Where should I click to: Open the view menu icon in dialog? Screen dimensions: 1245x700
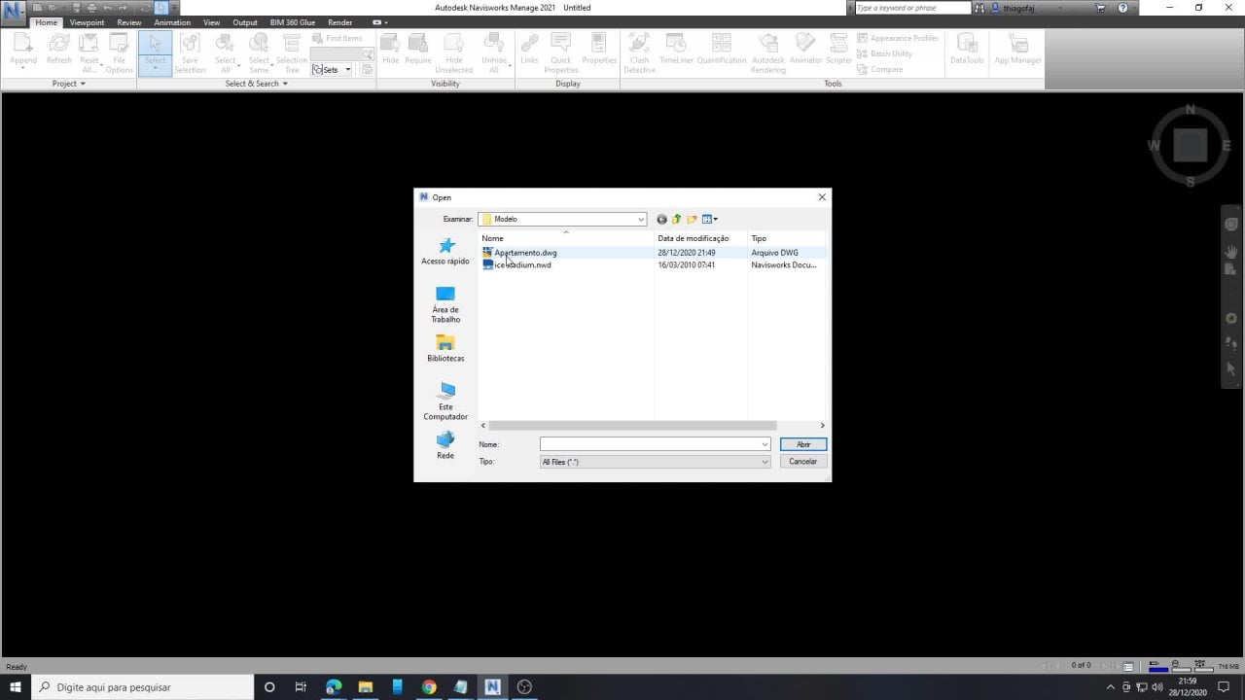tap(710, 220)
